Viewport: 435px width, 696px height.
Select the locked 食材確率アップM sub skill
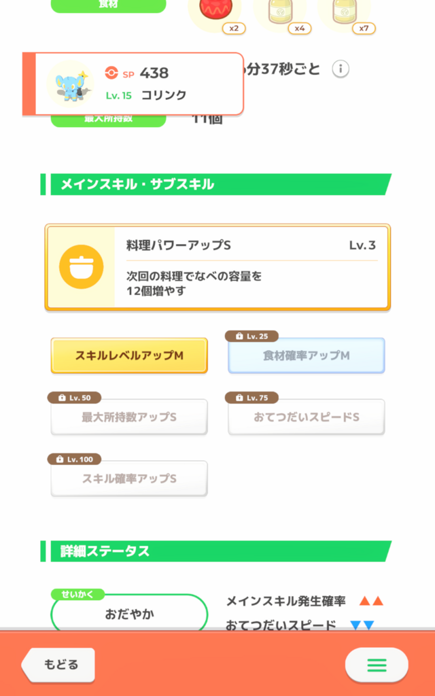(x=306, y=355)
